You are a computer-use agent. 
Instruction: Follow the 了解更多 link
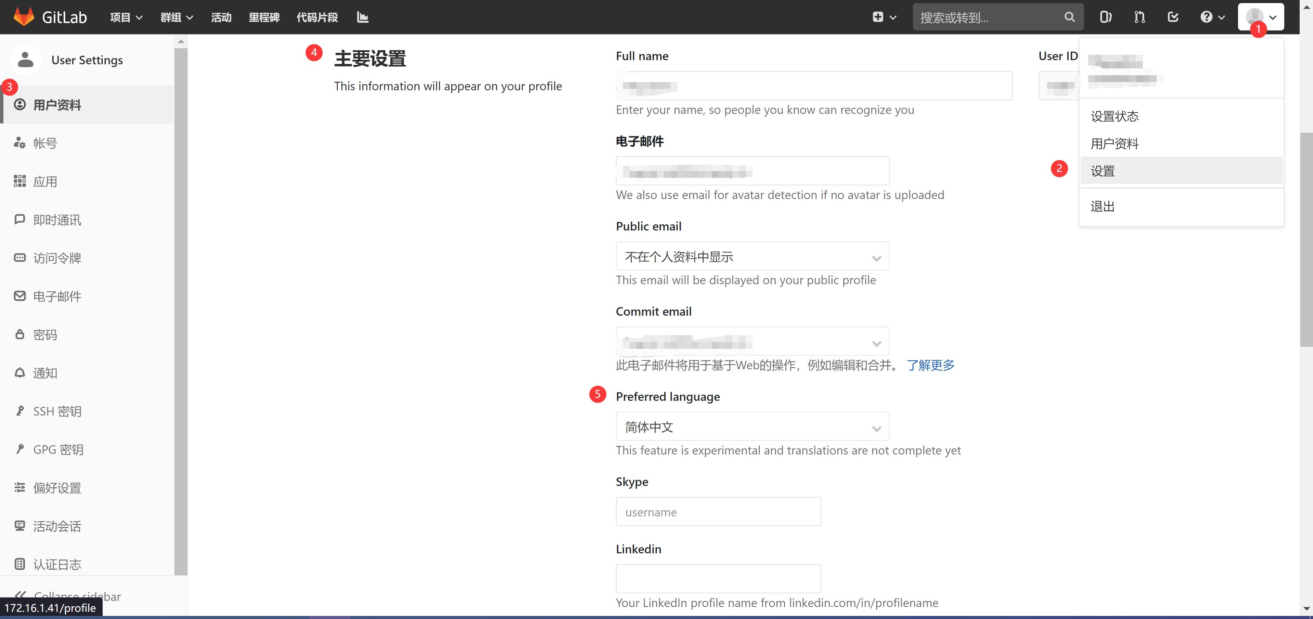(x=930, y=365)
